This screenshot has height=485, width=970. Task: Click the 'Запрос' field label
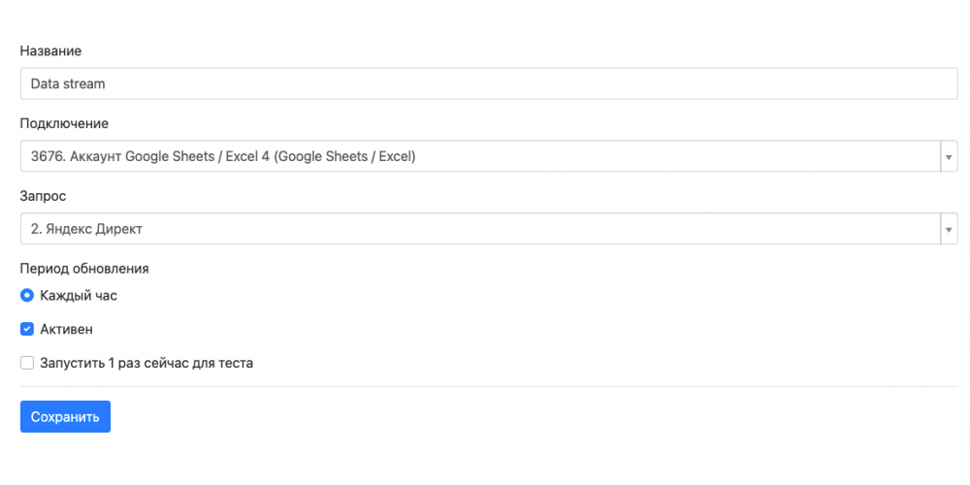44,196
